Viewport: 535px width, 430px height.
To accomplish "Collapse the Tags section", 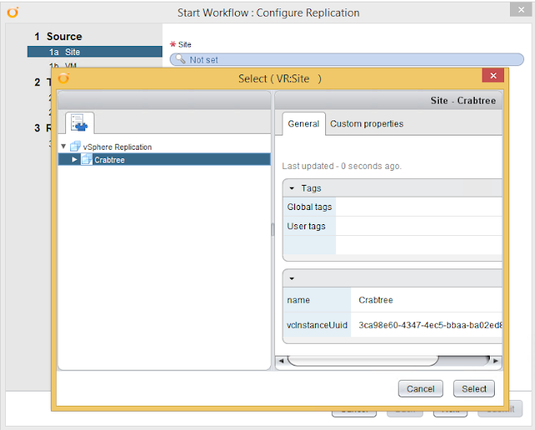I will click(x=292, y=188).
